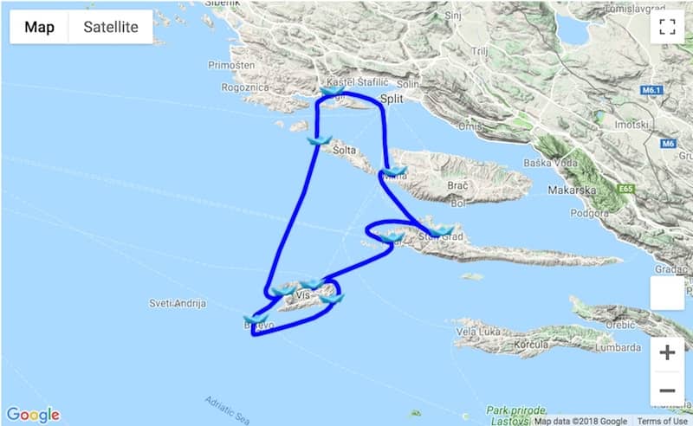Select the boat marker at Milna on Brač
Viewport: 693px width, 426px height.
(395, 171)
